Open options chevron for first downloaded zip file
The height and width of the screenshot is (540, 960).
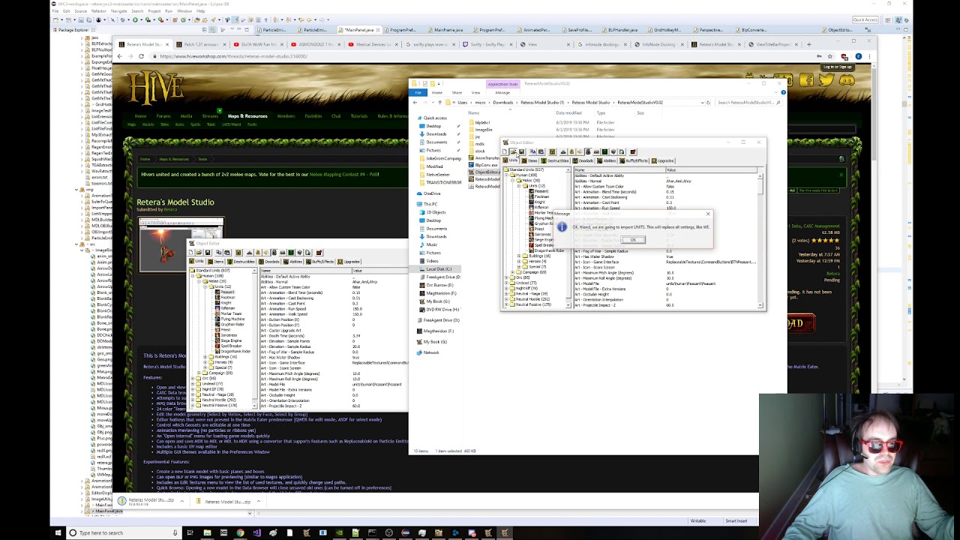pyautogui.click(x=181, y=501)
